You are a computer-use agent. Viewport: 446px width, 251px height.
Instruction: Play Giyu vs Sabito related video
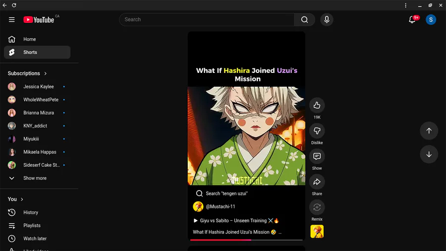[x=236, y=221]
